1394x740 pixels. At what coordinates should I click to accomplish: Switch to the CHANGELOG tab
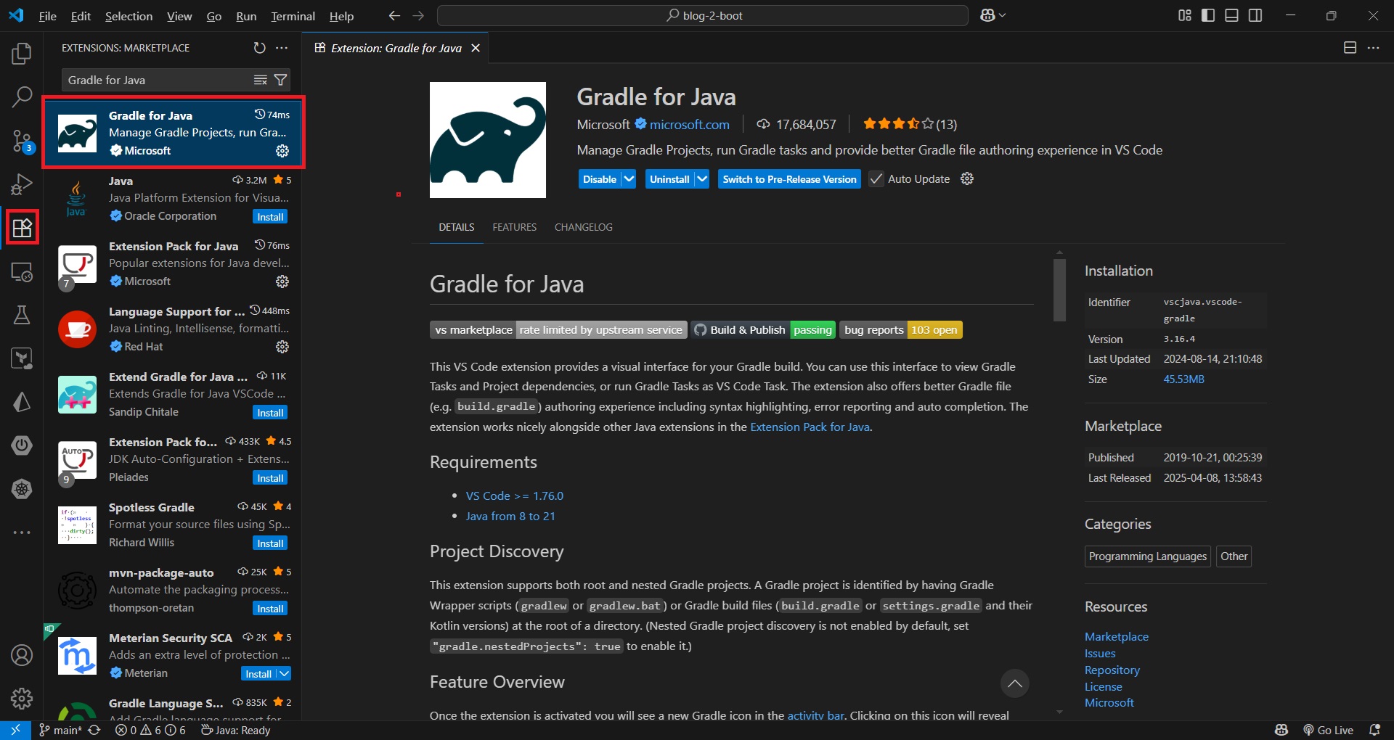point(584,227)
